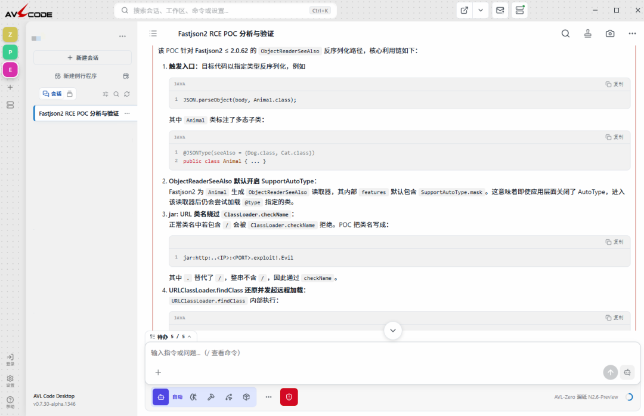Screen dimensions: 644x416
Task: Copy the last JAVA code block
Action: [614, 318]
